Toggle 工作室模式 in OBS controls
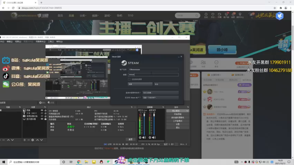Viewport: 294px width, 165px height. [178, 121]
